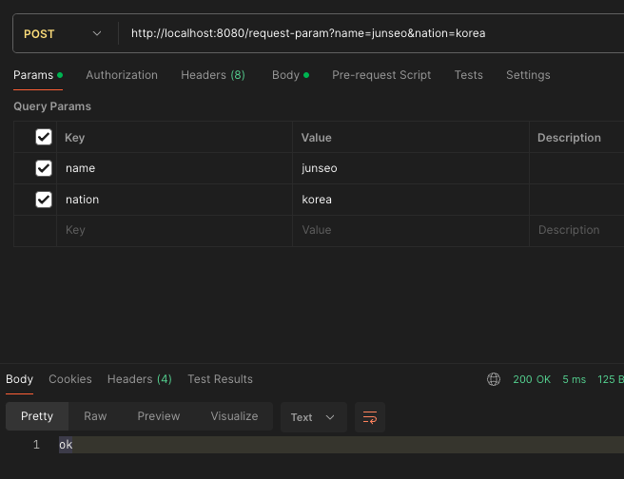Open the Text format dropdown
624x479 pixels.
[314, 417]
